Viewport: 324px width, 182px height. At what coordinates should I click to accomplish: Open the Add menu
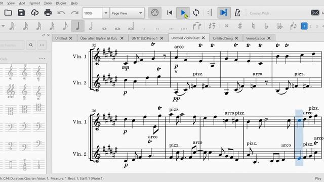pyautogui.click(x=22, y=3)
